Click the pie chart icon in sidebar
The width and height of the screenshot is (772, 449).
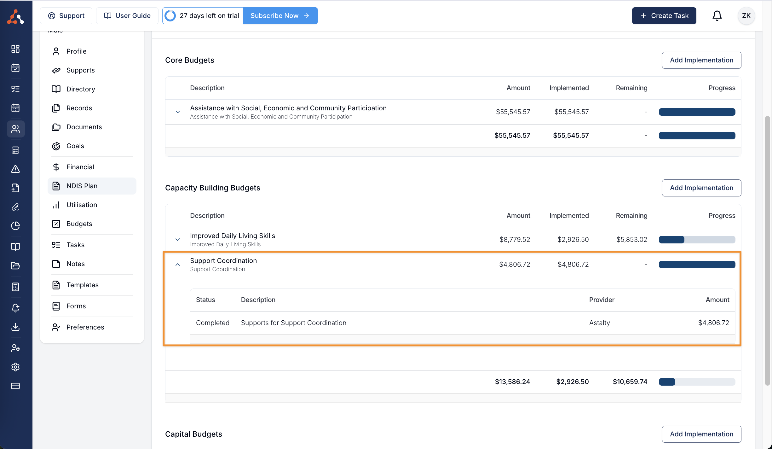15,226
